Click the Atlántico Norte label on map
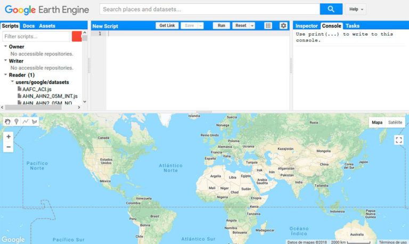Image resolution: width=409 pixels, height=244 pixels. click(171, 168)
